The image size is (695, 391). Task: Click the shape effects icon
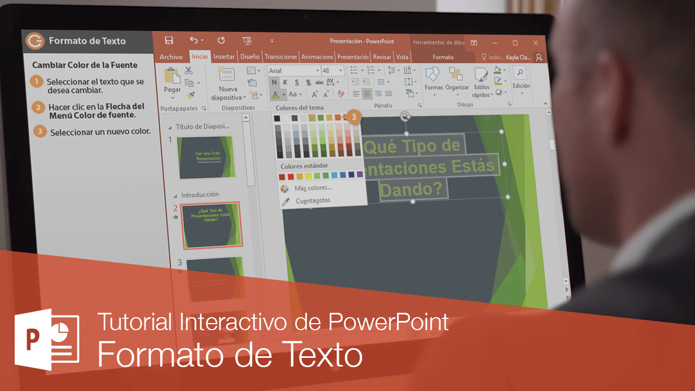499,93
